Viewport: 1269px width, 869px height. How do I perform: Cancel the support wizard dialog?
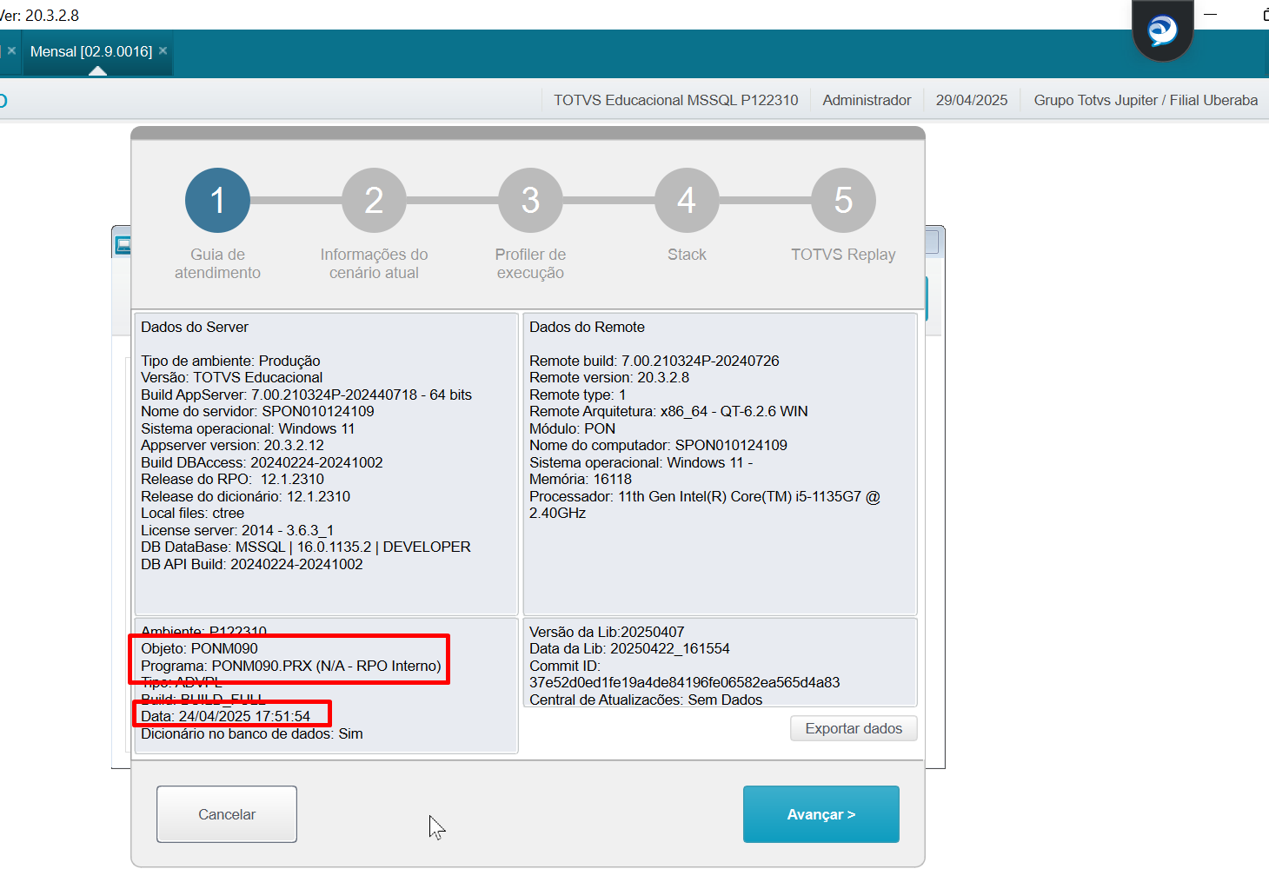click(227, 814)
